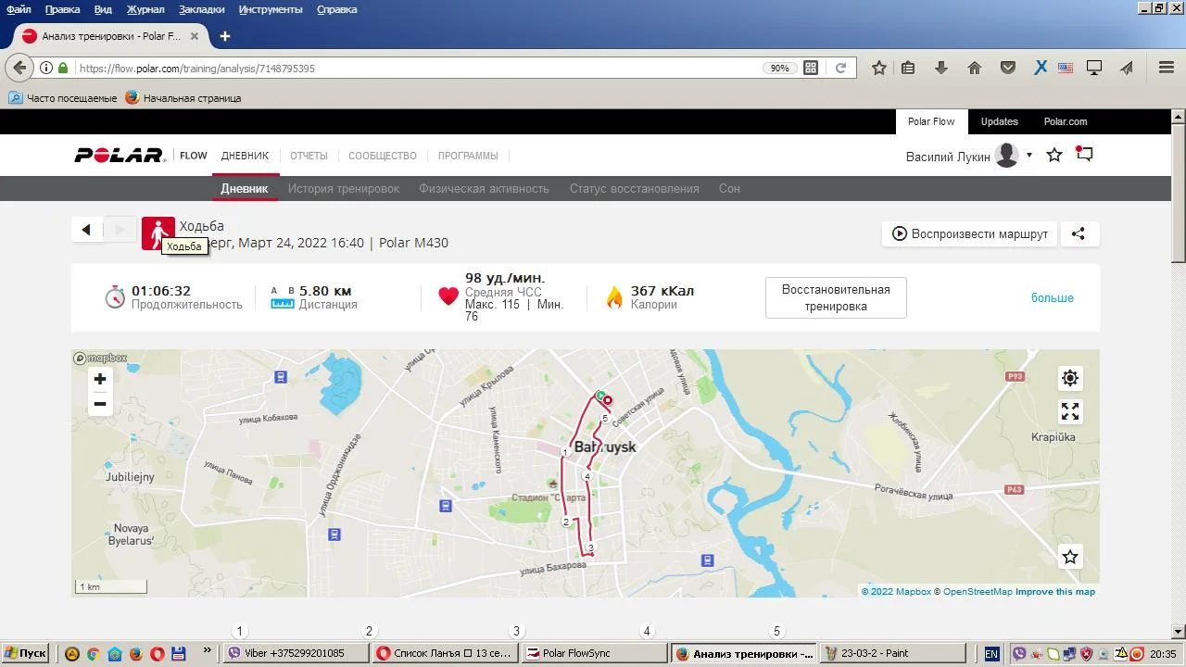Click the favorites star next to user name

point(1054,155)
